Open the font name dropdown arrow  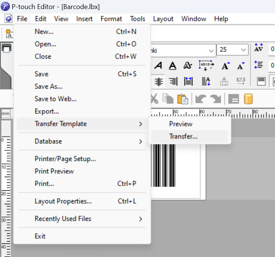click(211, 51)
